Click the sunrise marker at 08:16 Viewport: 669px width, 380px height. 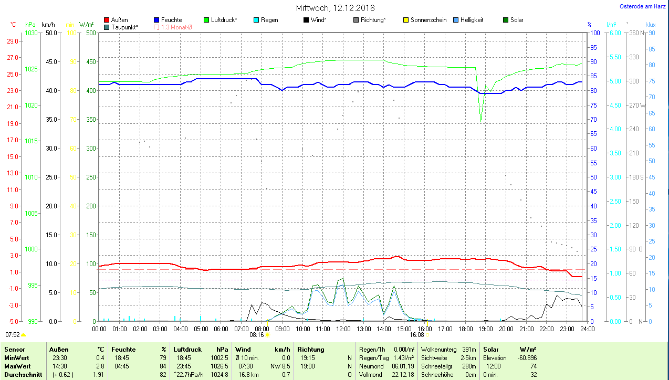pyautogui.click(x=267, y=334)
